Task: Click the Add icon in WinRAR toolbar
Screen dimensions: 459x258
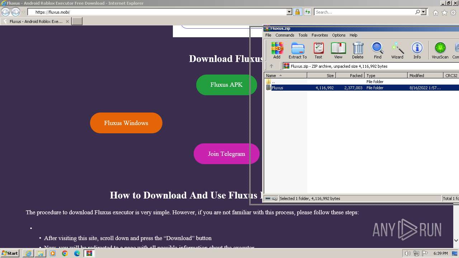Action: point(277,50)
